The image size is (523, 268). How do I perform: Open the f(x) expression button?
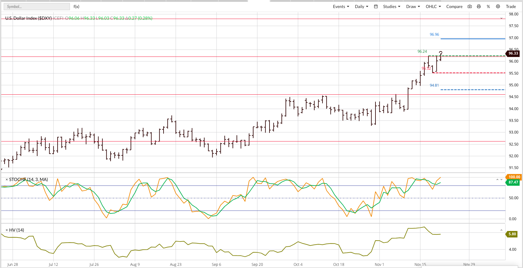(x=76, y=6)
